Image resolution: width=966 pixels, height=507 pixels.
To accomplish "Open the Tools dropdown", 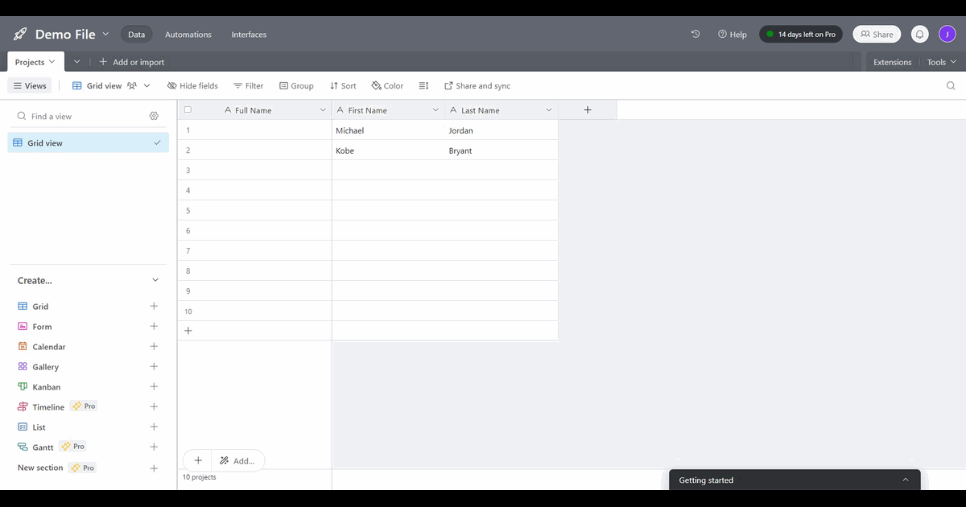I will (x=941, y=62).
